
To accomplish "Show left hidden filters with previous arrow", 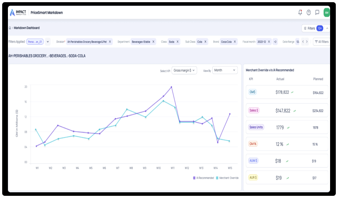I will point(303,42).
